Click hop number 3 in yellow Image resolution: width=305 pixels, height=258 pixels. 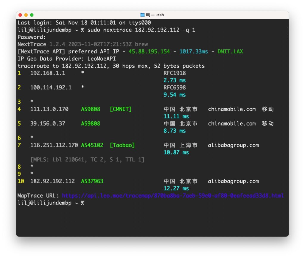click(x=19, y=101)
